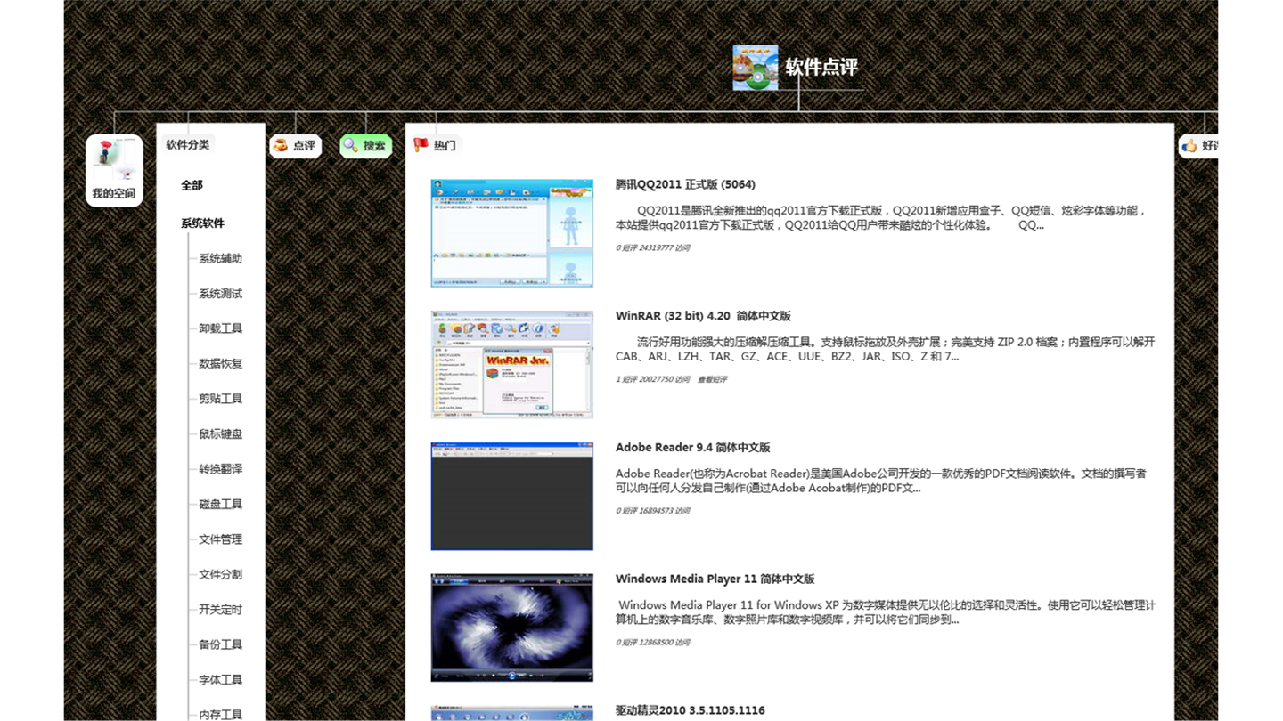
Task: Pick the 文件管理 subcategory
Action: pyautogui.click(x=220, y=539)
